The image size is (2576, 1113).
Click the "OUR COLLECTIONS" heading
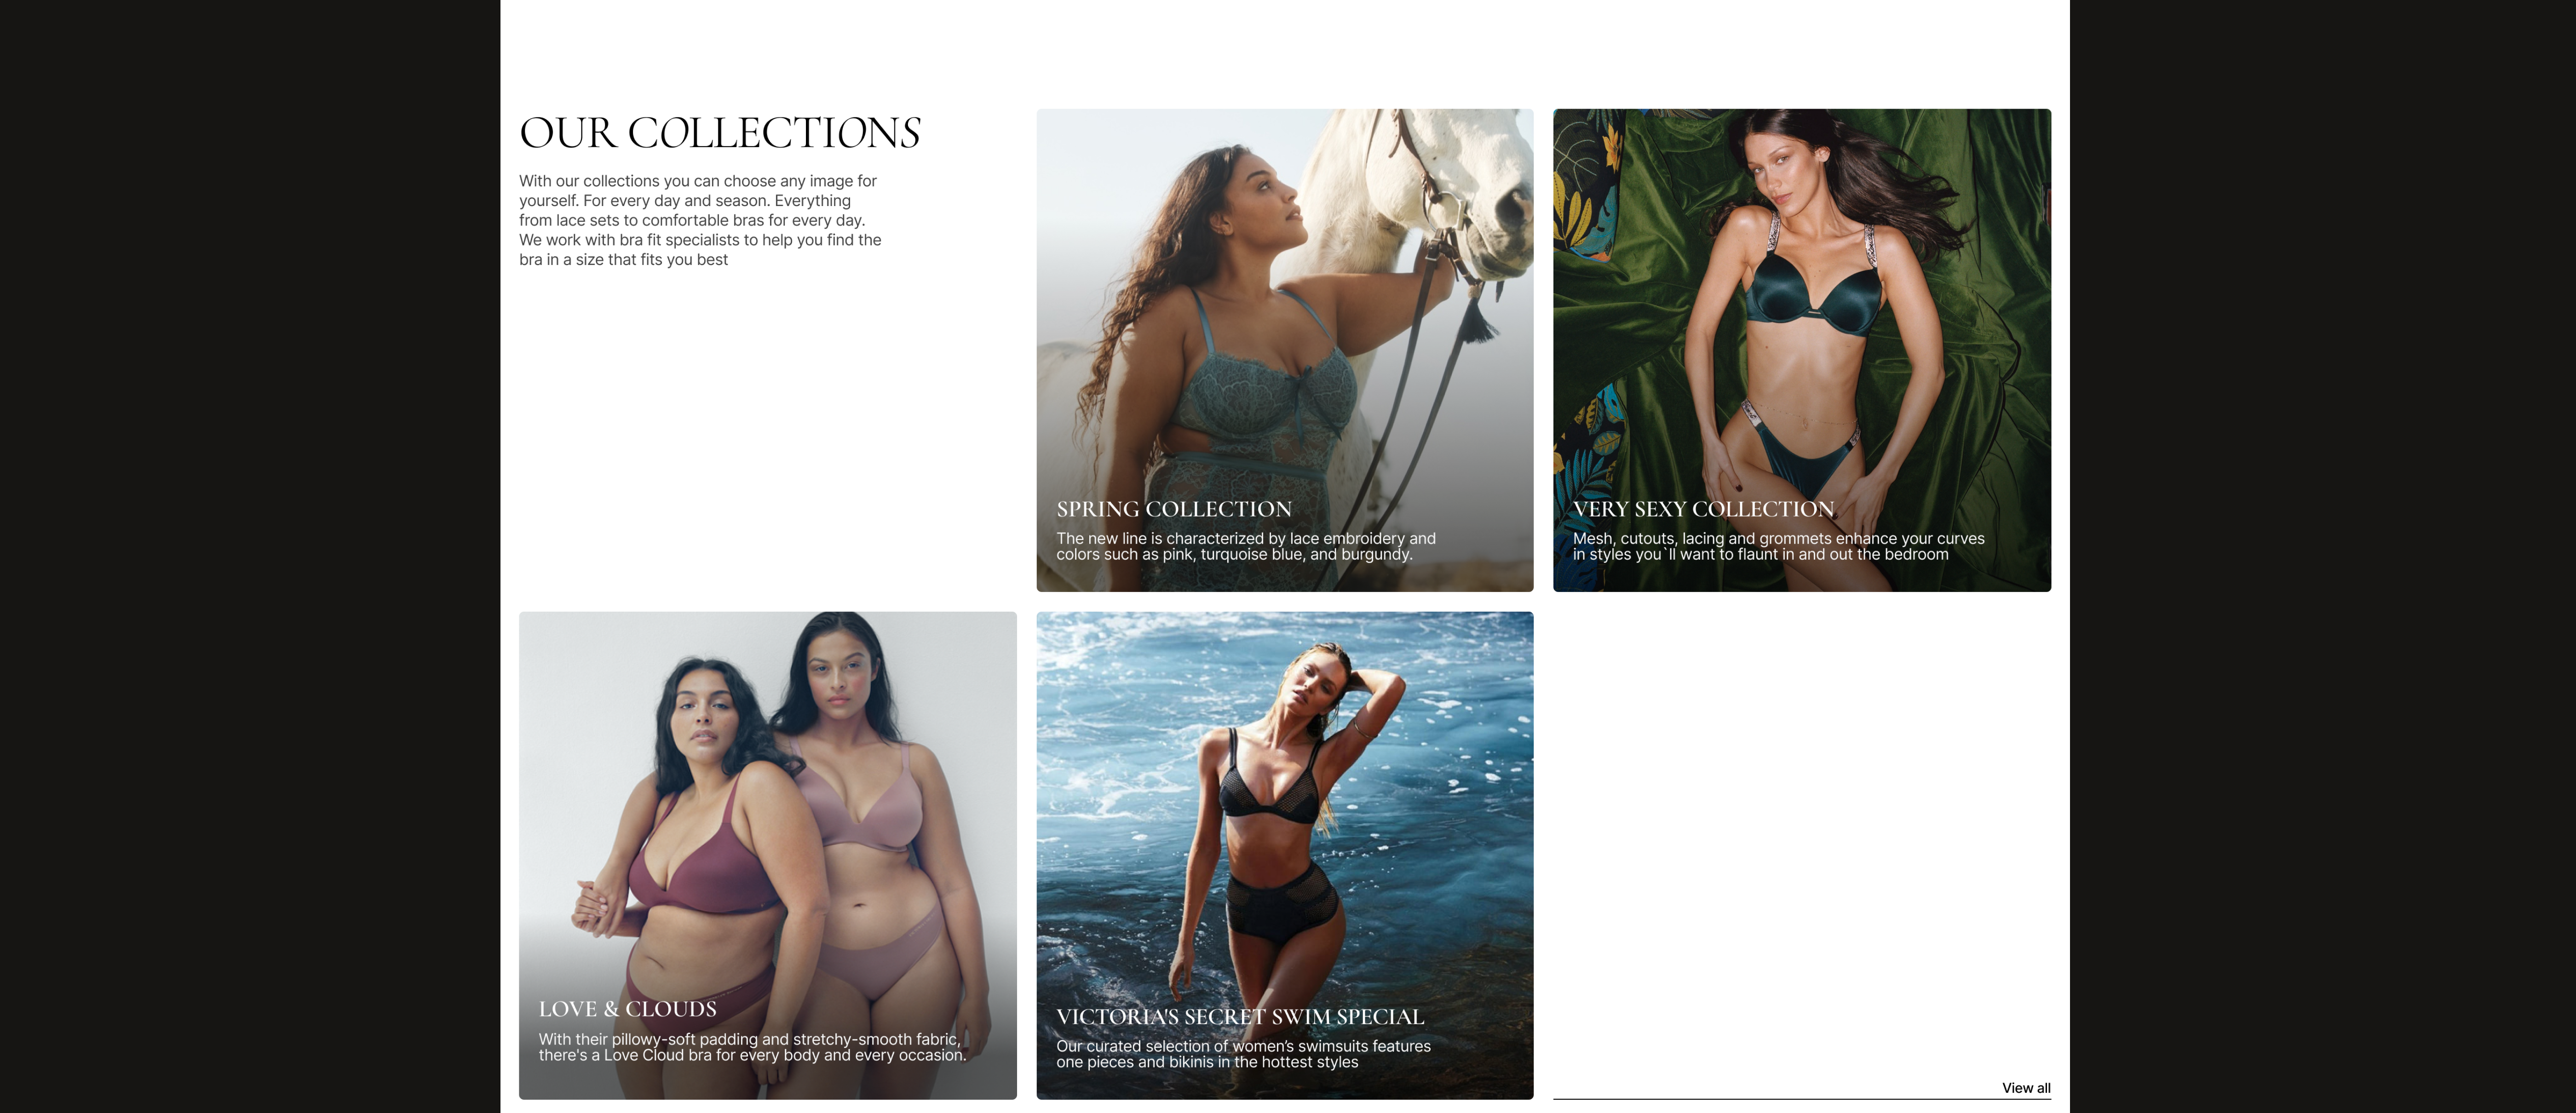click(720, 133)
